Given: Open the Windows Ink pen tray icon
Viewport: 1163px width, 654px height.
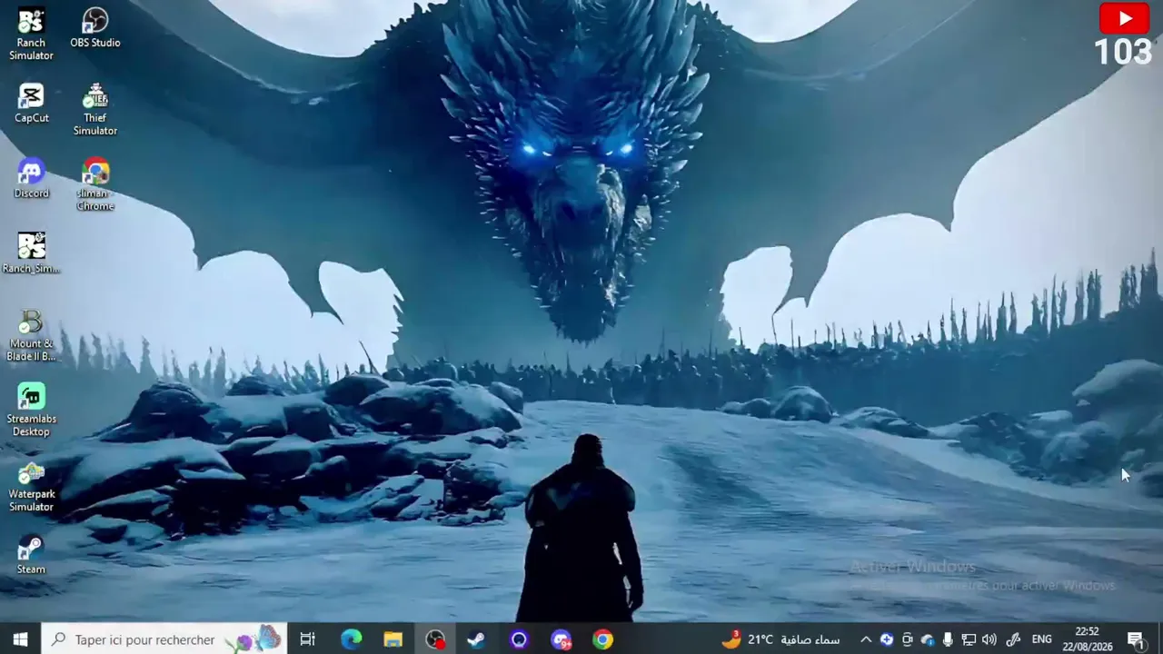Looking at the screenshot, I should click(x=1013, y=639).
